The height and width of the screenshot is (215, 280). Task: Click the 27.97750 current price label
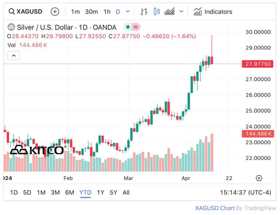[258, 64]
